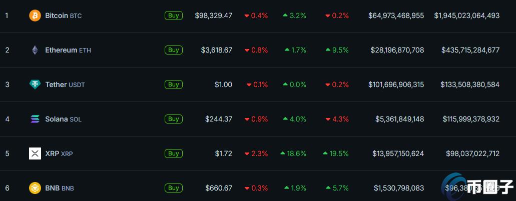516x201 pixels.
Task: Click the Bitcoin coin logo icon
Action: click(x=35, y=15)
